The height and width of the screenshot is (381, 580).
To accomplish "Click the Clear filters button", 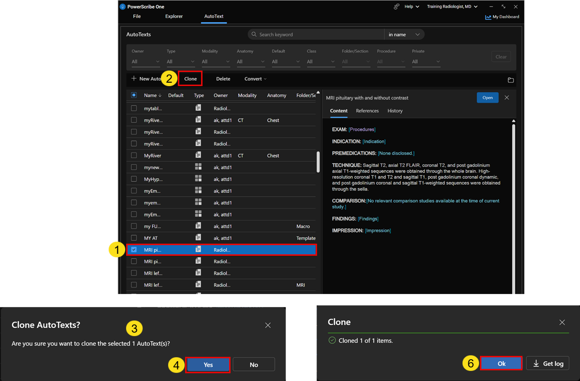I will (x=501, y=57).
